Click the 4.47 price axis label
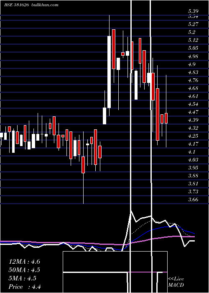This screenshot has height=293, width=209. coord(193,112)
